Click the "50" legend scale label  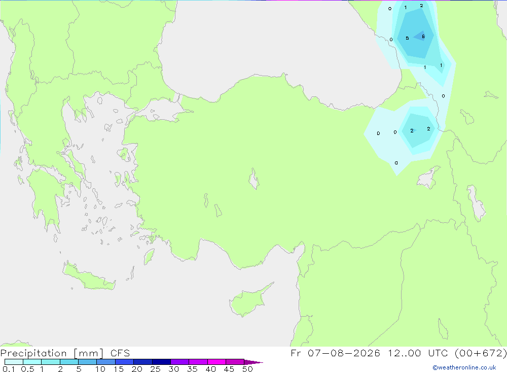coord(248,369)
